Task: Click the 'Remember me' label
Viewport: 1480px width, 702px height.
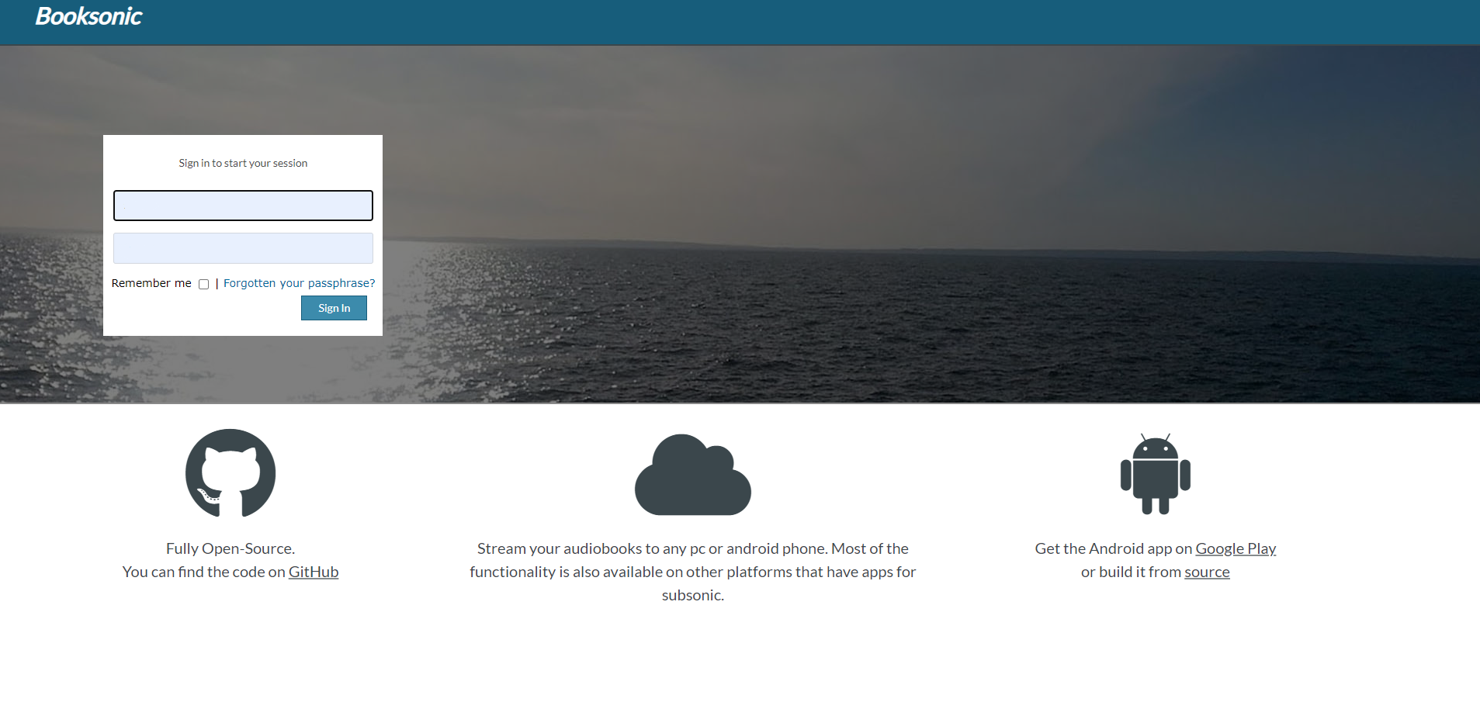Action: pos(151,283)
